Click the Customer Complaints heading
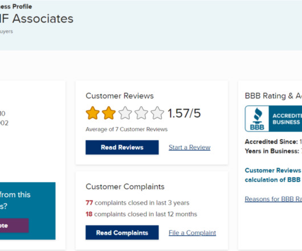This screenshot has width=302, height=251. pos(125,186)
